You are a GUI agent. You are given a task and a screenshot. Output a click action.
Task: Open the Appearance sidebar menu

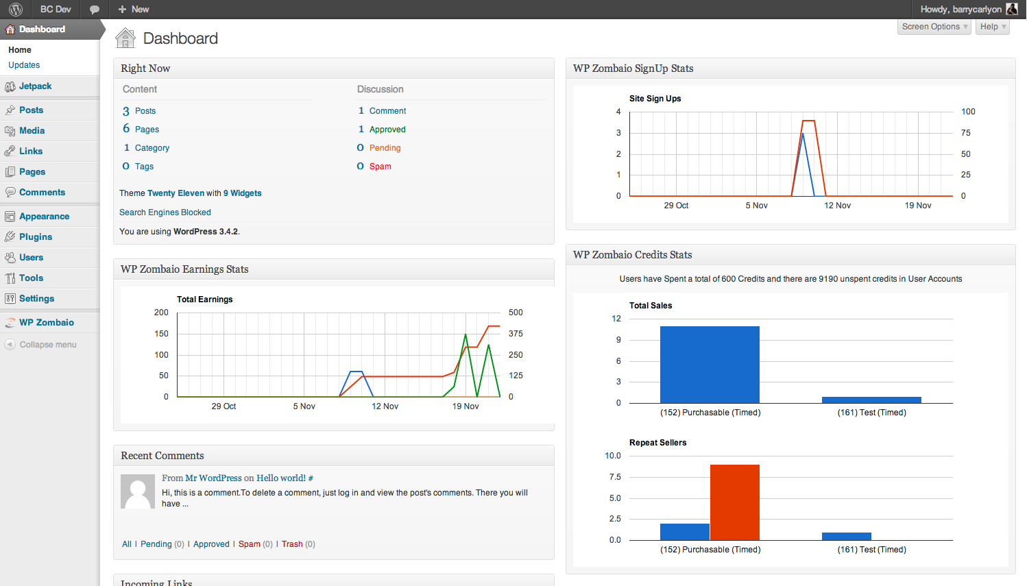45,217
